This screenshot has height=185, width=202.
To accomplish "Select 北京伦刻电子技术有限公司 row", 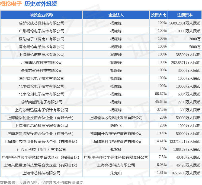I will point(101,94).
